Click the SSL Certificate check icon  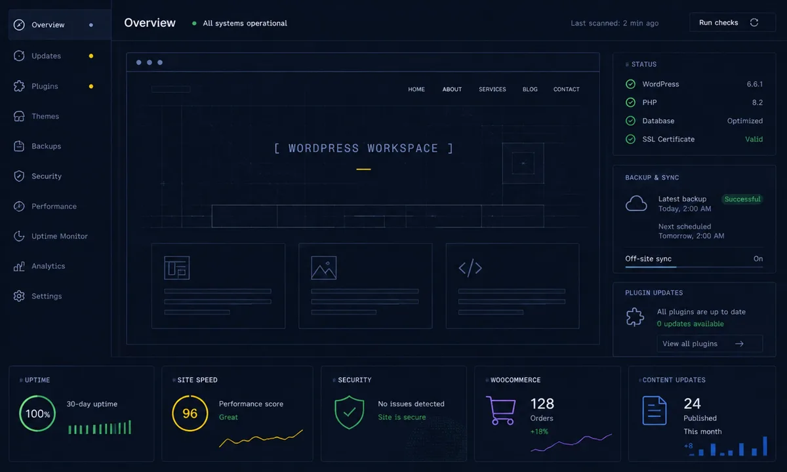click(x=630, y=139)
